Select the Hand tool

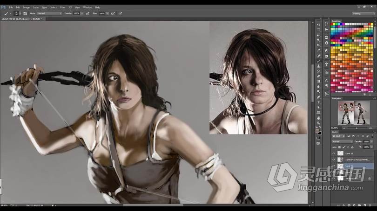click(318, 118)
